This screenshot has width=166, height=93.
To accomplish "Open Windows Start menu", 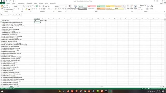I will click(2, 91).
